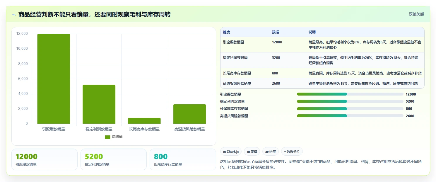Viewport: 436px width, 182px height.
Task: Click the 12000 data card
Action: [x=45, y=159]
